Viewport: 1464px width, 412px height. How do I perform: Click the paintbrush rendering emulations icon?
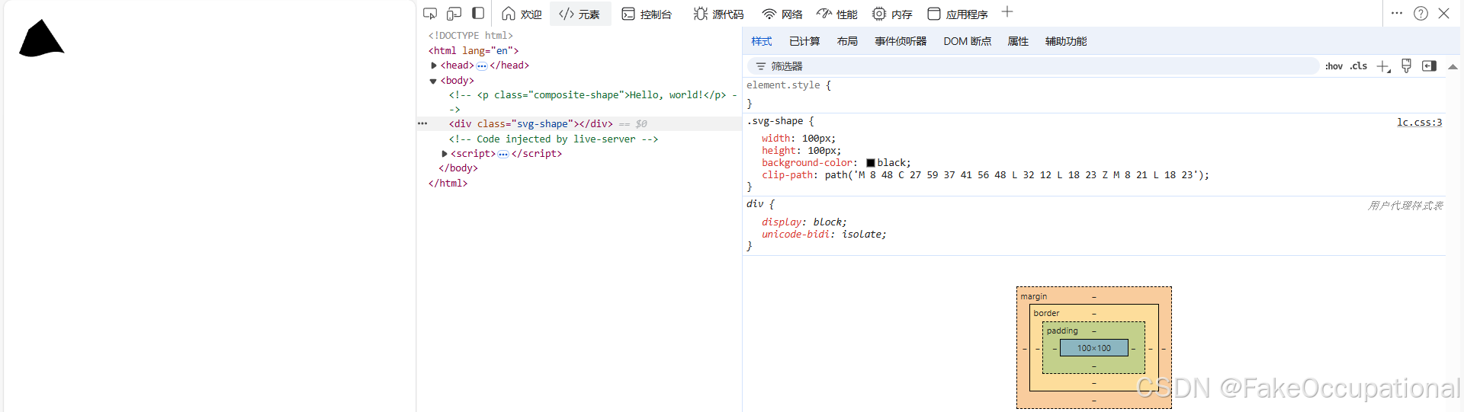1407,66
